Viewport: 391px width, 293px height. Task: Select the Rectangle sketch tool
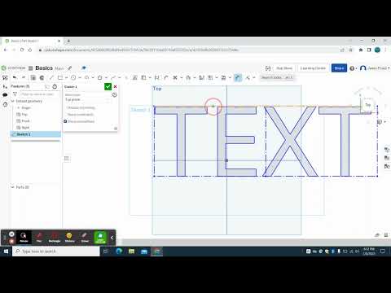coord(60,77)
